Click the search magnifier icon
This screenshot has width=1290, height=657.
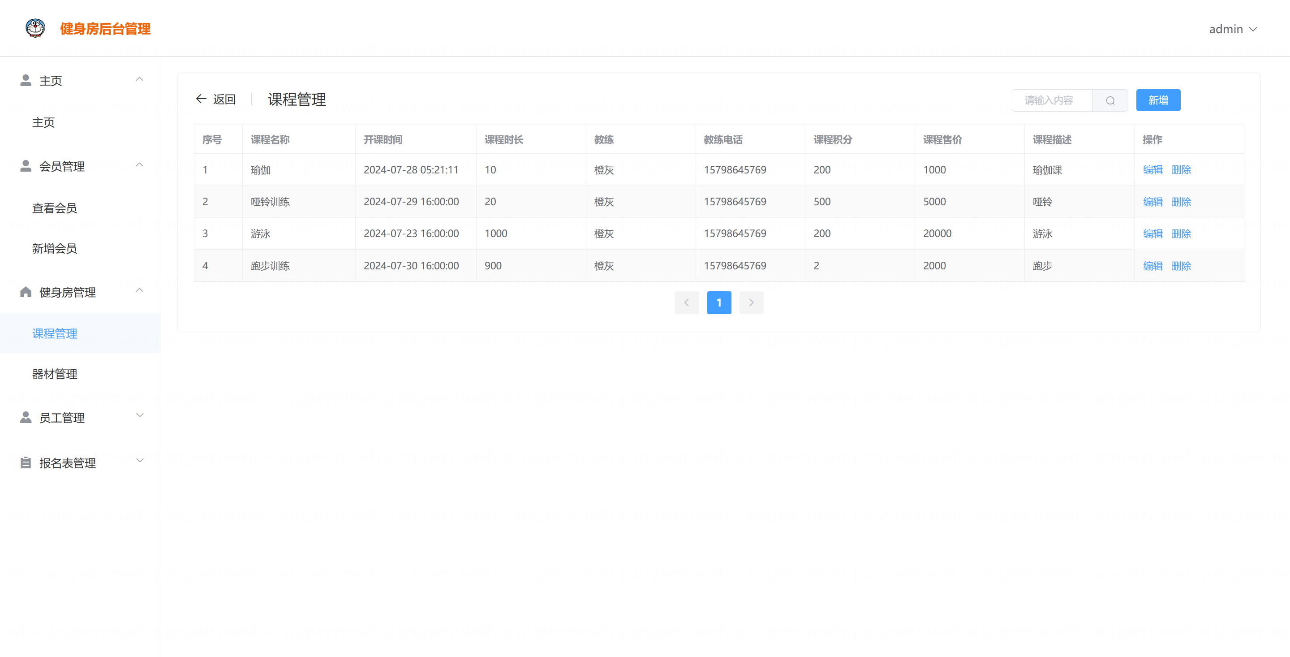(x=1110, y=101)
